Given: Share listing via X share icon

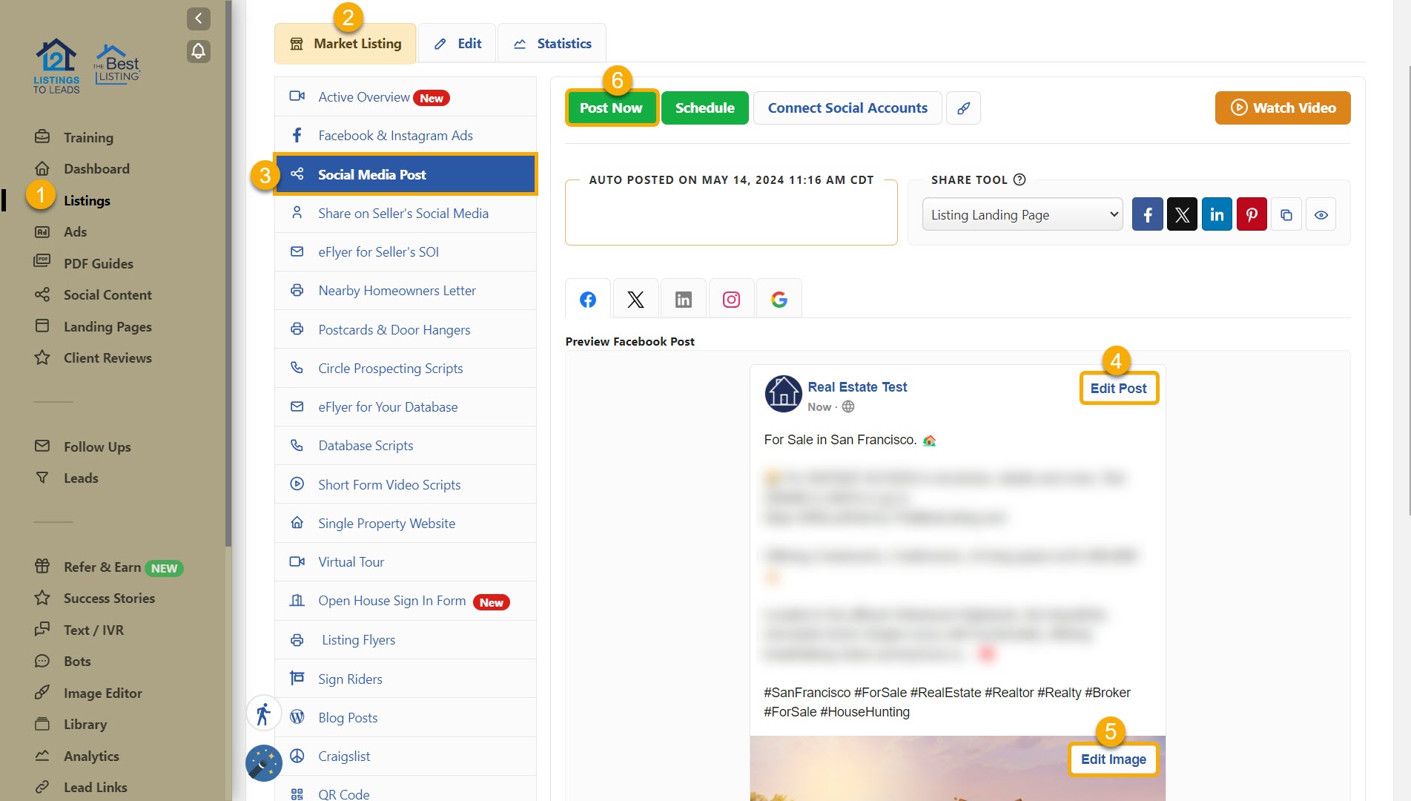Looking at the screenshot, I should click(x=1182, y=215).
